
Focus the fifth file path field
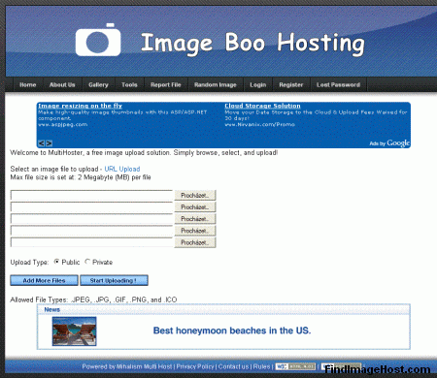click(x=92, y=242)
